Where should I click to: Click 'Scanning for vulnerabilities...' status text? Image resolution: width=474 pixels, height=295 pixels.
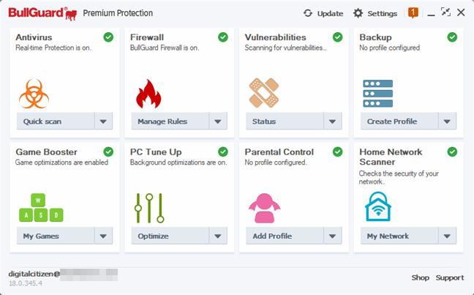(x=286, y=48)
